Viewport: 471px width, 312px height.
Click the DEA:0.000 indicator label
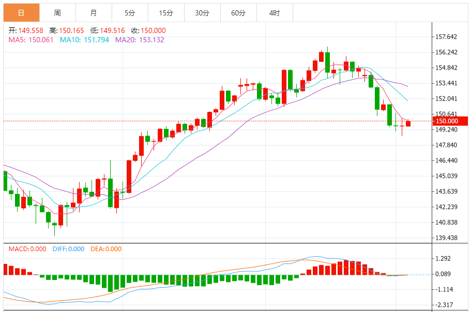(x=106, y=249)
